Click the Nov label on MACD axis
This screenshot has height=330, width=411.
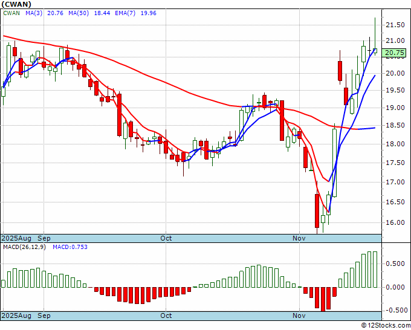point(299,315)
